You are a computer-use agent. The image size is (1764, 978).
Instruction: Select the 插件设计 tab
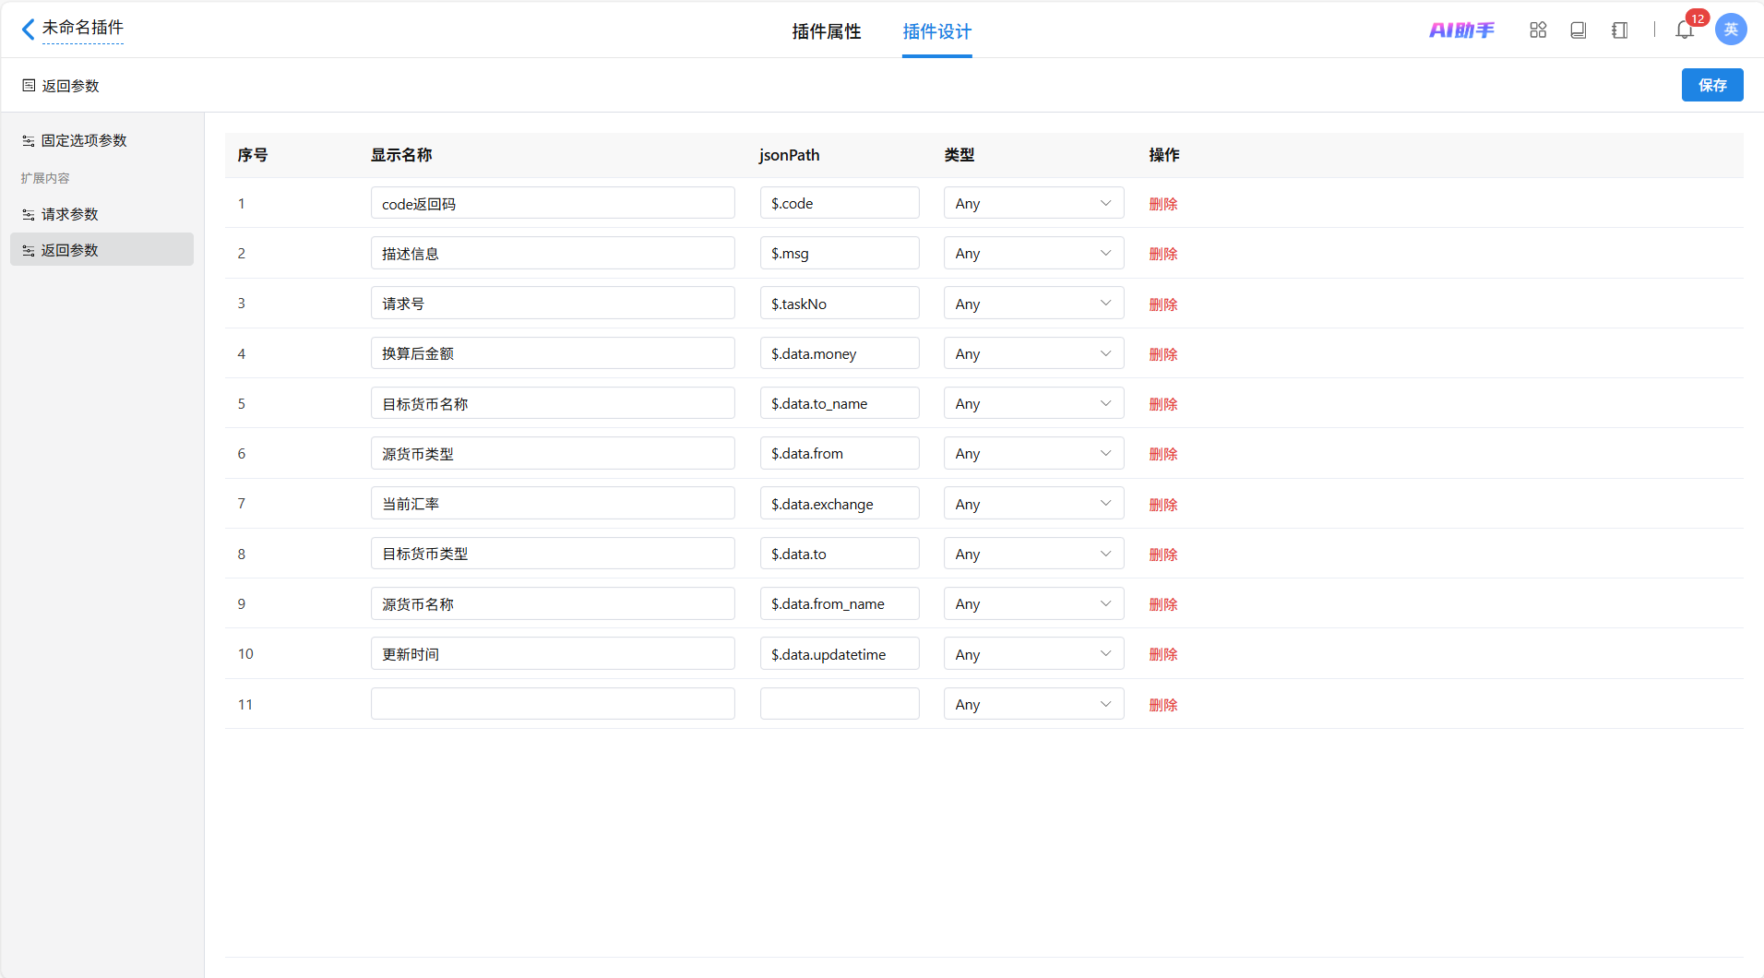pos(936,31)
